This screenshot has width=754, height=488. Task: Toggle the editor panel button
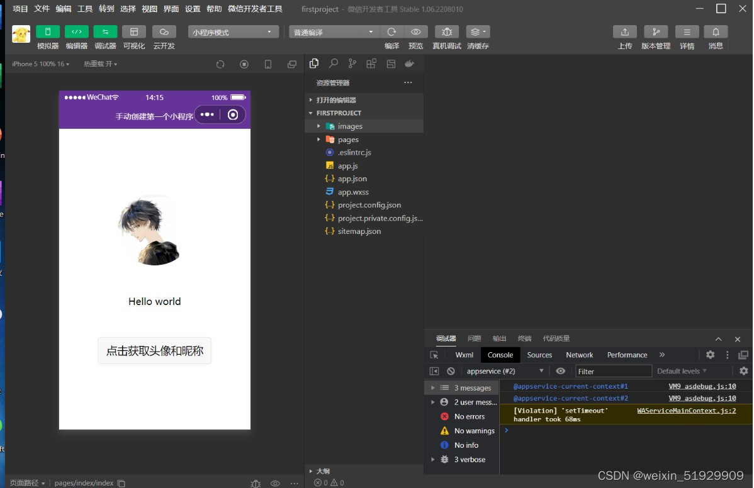76,31
